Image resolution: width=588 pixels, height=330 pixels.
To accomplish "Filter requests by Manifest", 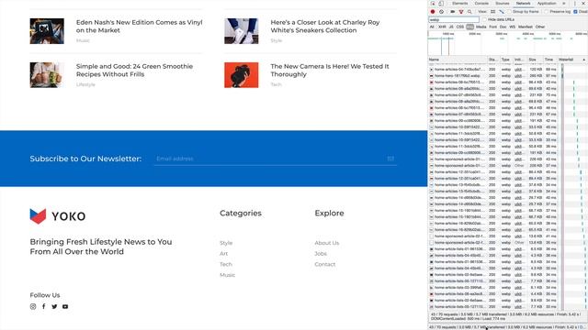I will 526,27.
